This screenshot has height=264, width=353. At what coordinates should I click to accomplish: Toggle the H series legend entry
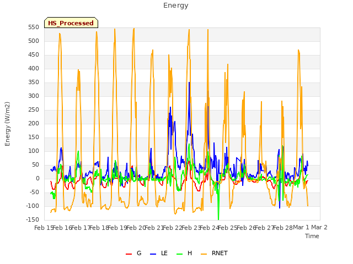tap(184, 253)
